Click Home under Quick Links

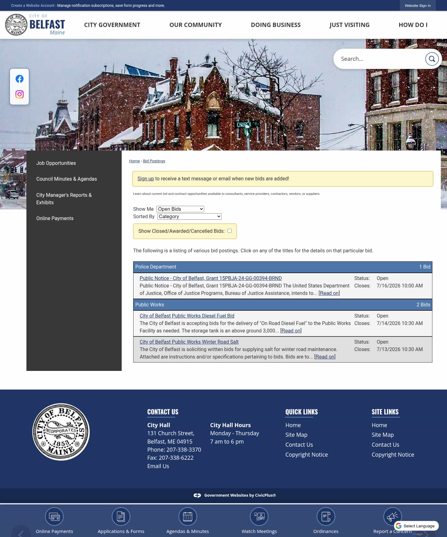[293, 425]
